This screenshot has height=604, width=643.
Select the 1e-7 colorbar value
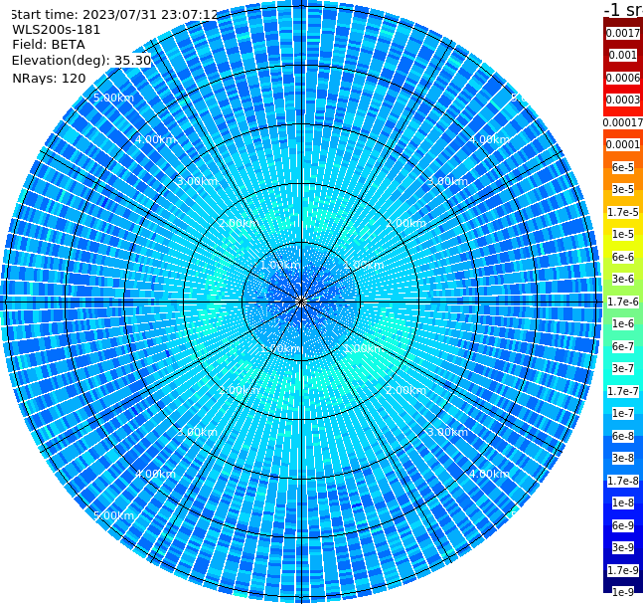point(623,413)
